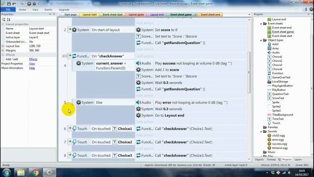This screenshot has width=314, height=177.
Task: Click the Redo arrow in title bar
Action: (x=22, y=3)
